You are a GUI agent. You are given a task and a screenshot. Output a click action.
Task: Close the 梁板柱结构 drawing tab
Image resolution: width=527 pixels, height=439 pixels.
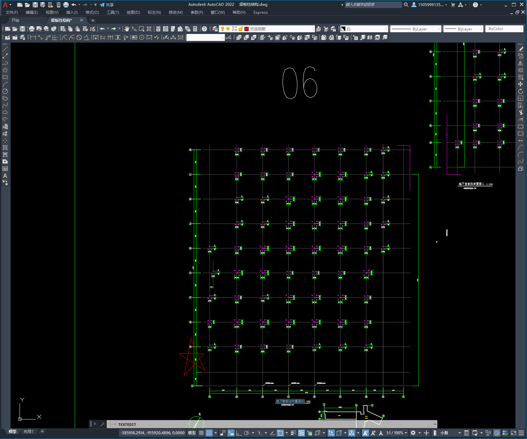(81, 20)
